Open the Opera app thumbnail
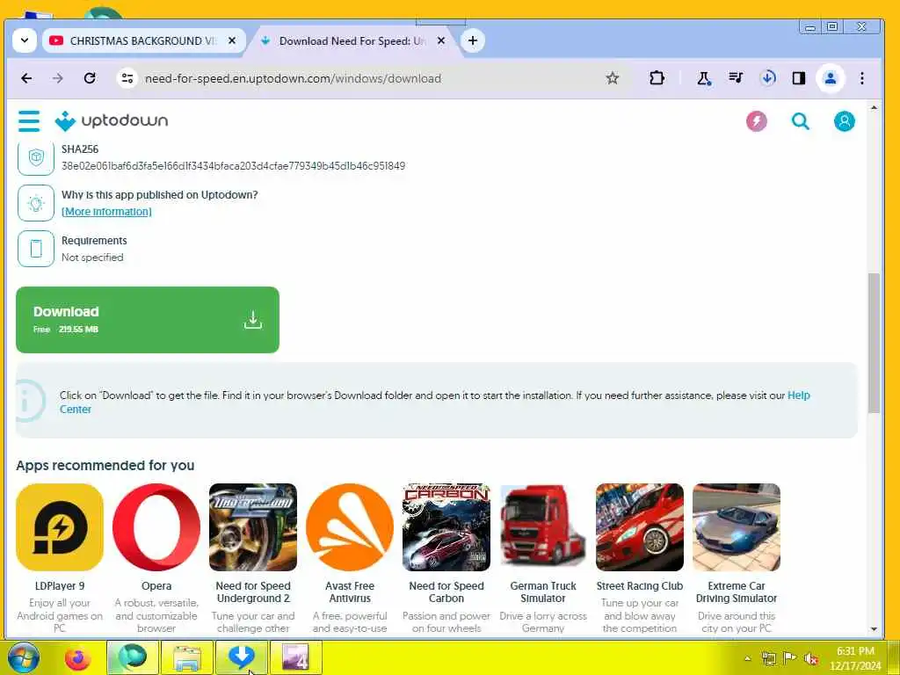 [156, 527]
